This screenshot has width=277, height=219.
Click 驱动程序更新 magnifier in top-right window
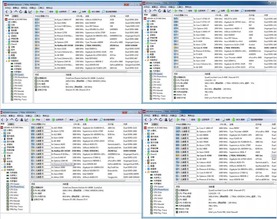click(243, 11)
